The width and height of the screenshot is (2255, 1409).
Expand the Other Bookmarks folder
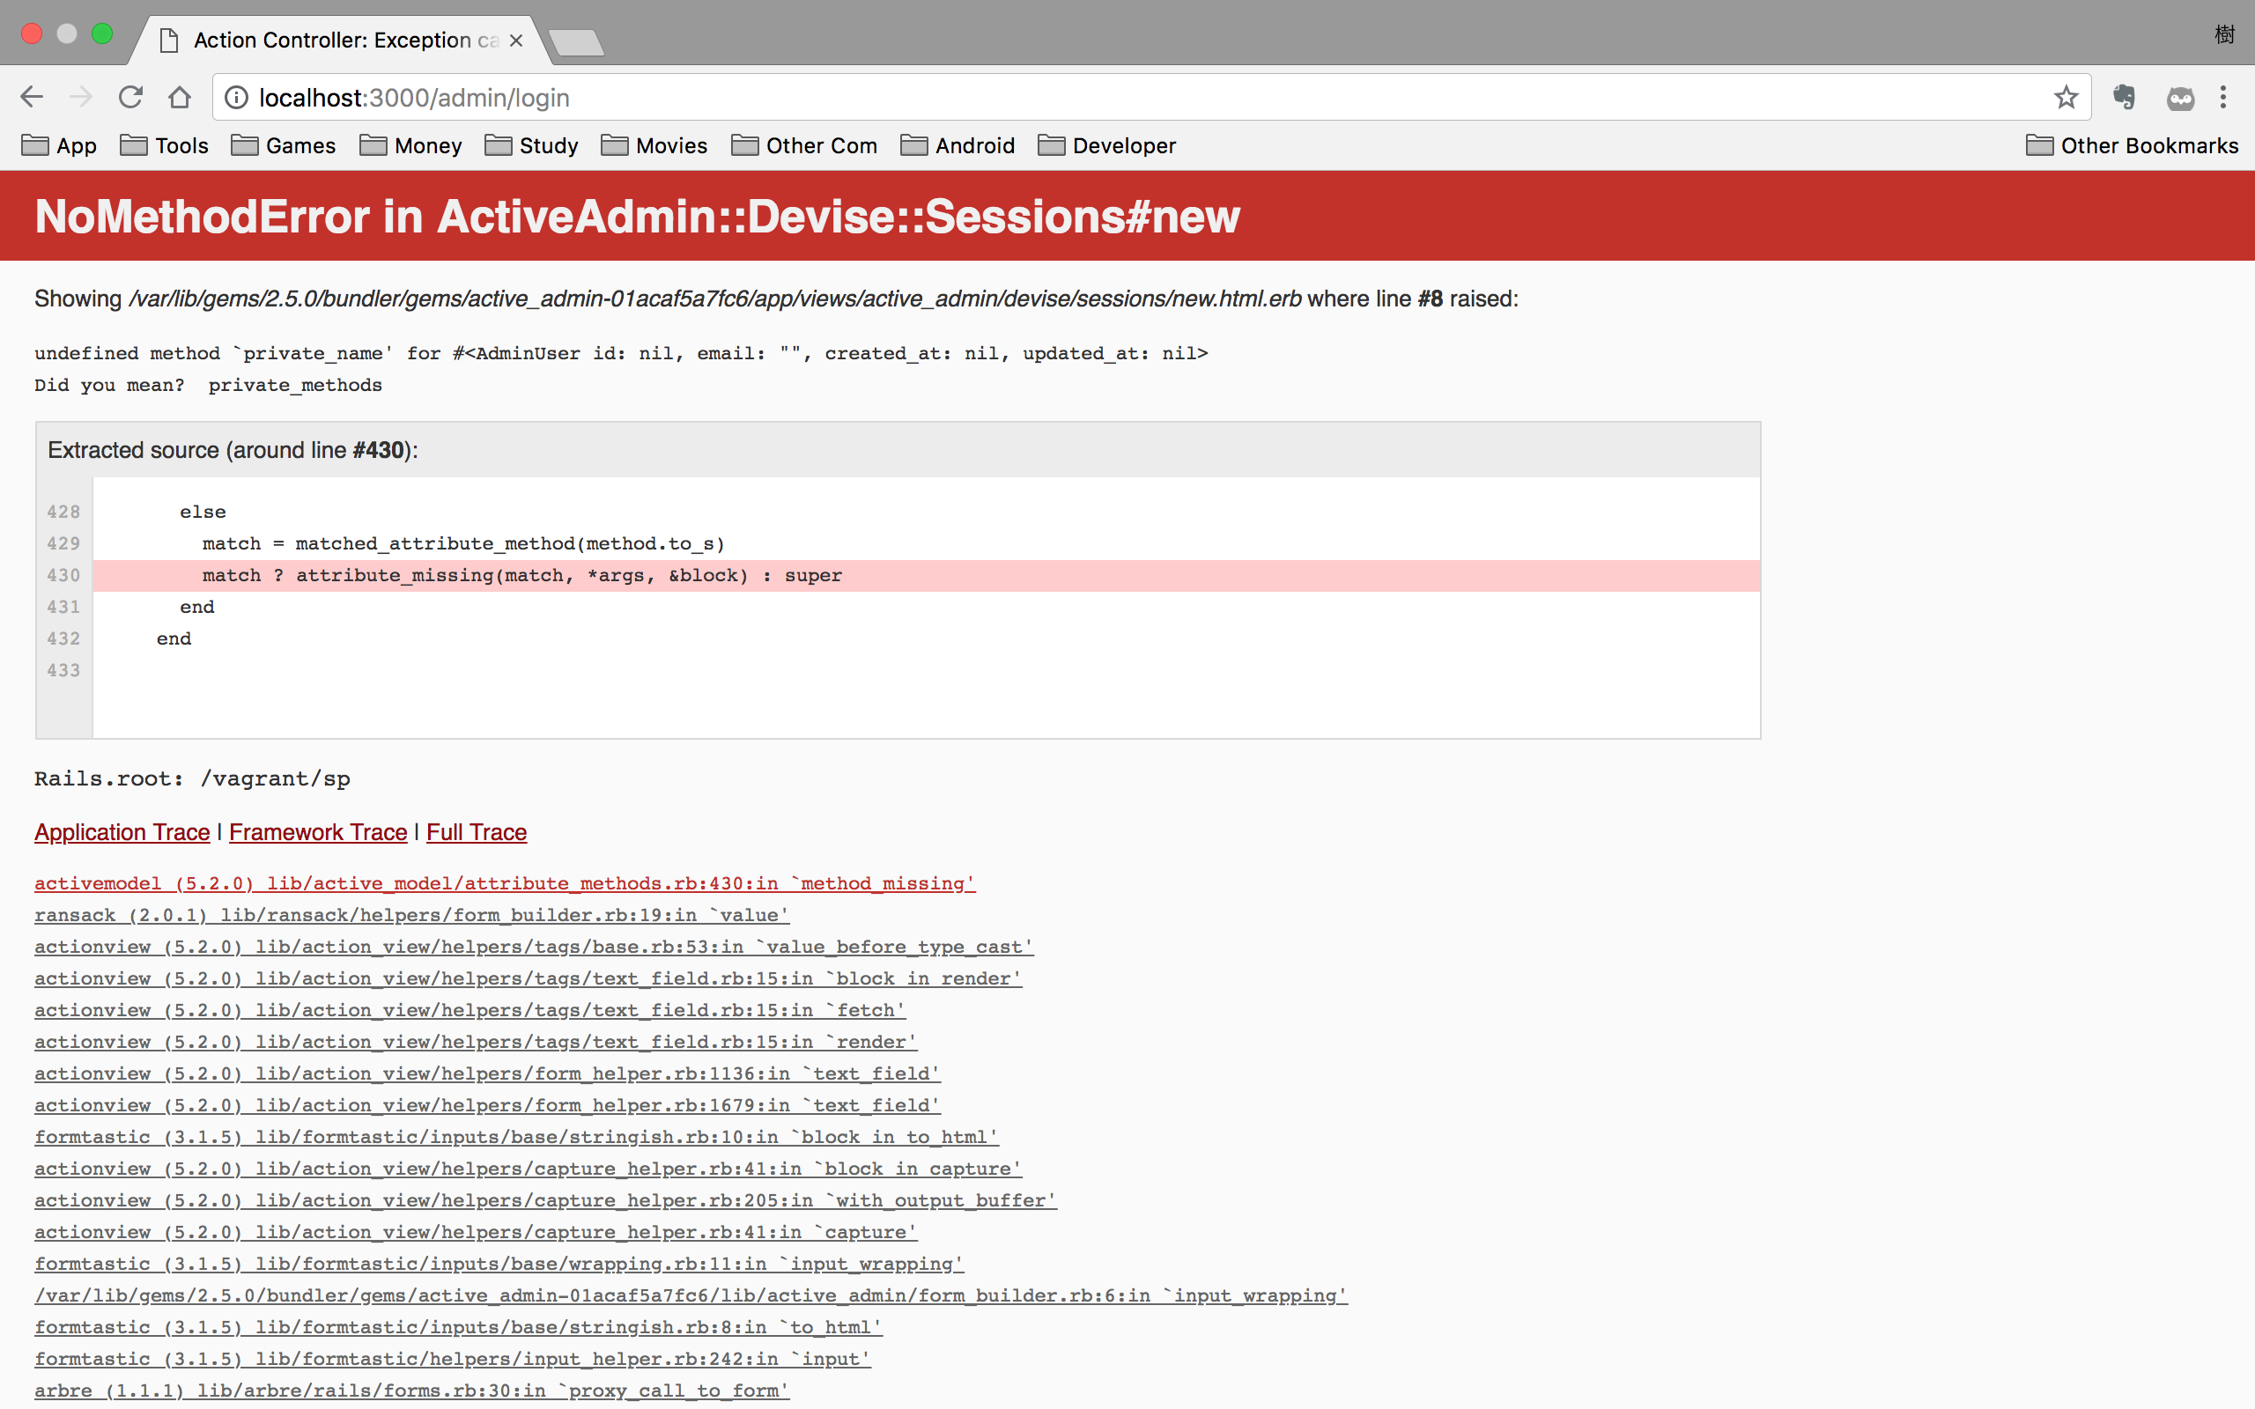point(2131,145)
